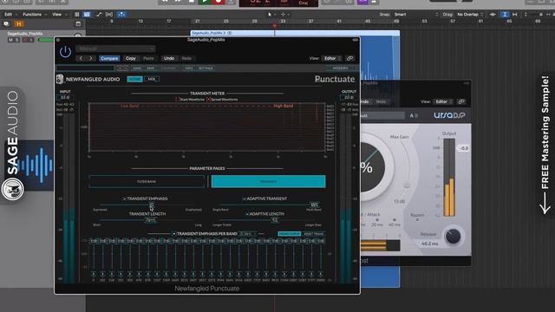This screenshot has height=312, width=555.
Task: Click the link icon in Punctuate header
Action: point(349,58)
